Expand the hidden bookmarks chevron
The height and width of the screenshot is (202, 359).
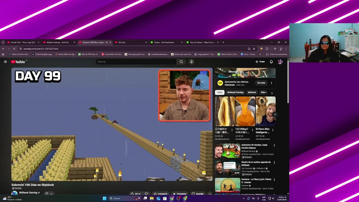coord(260,54)
